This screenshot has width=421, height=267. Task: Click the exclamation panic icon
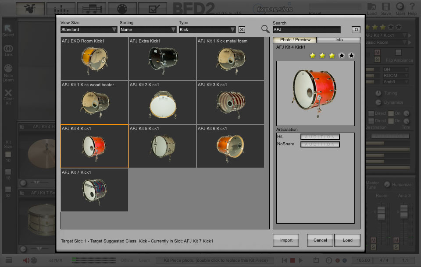[328, 260]
